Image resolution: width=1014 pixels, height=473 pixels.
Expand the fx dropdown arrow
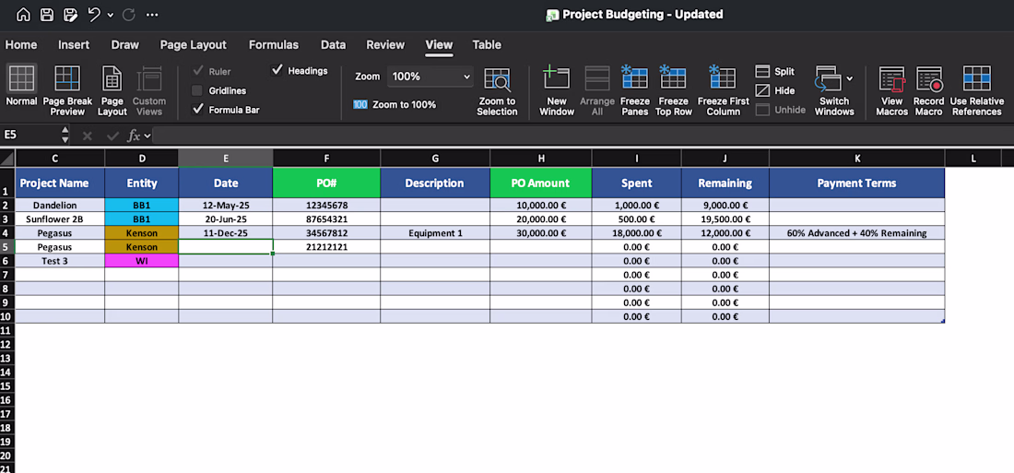tap(148, 136)
